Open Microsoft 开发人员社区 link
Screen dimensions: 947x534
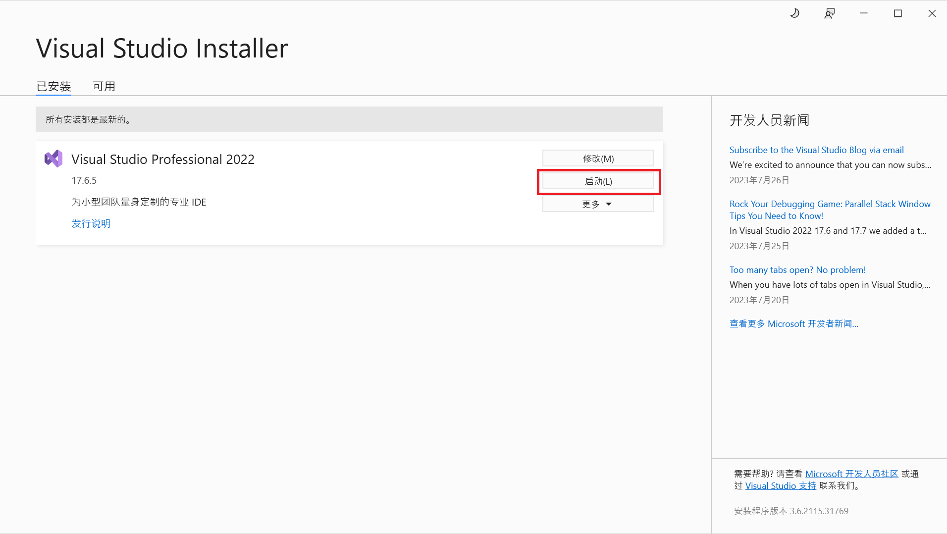point(851,474)
